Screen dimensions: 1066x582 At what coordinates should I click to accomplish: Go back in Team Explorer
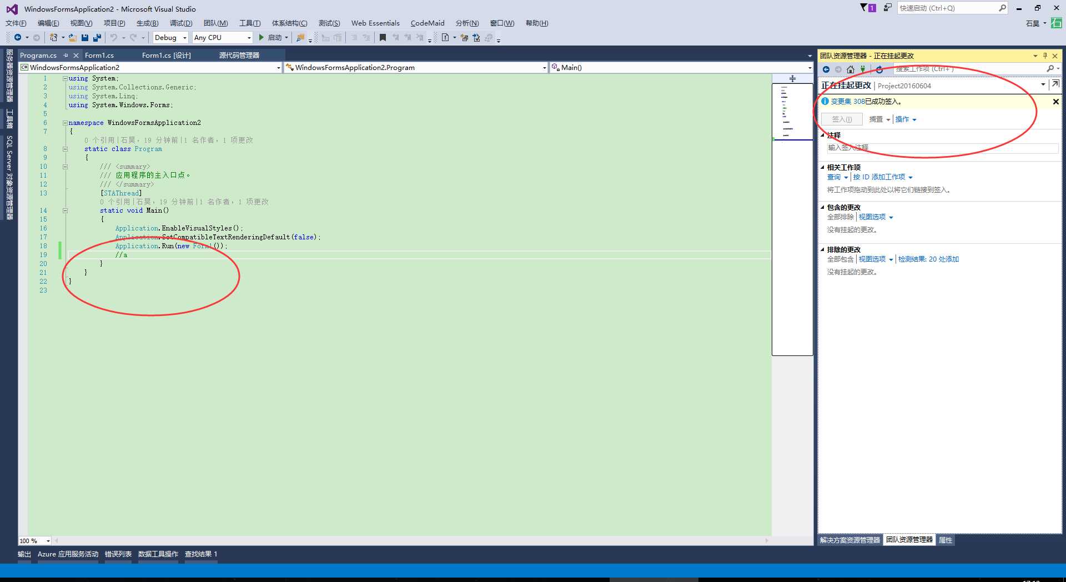[826, 69]
